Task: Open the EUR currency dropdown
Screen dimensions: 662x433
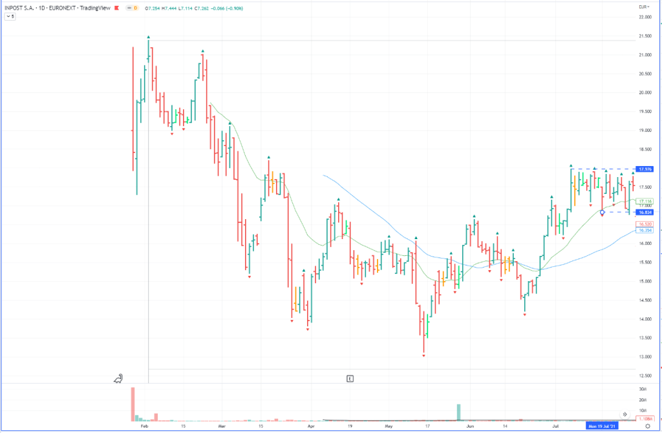Action: (x=643, y=6)
